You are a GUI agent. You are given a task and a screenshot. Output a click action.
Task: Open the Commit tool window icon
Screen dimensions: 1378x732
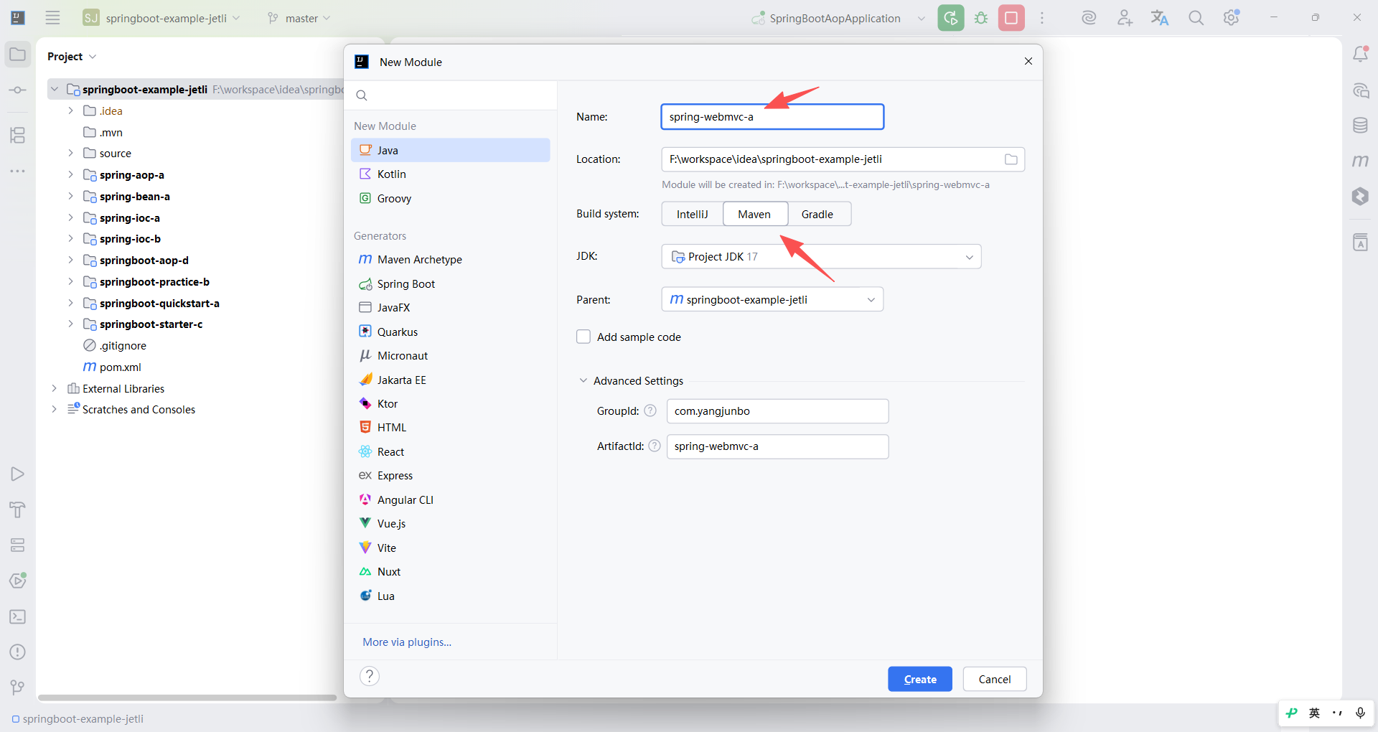click(18, 90)
